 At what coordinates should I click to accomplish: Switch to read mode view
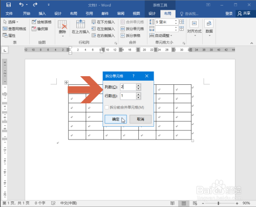173,203
